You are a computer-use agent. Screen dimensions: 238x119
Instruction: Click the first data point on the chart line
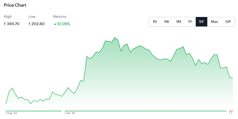click(6, 104)
